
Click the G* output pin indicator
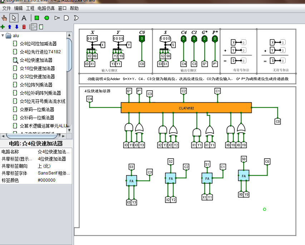click(205, 39)
